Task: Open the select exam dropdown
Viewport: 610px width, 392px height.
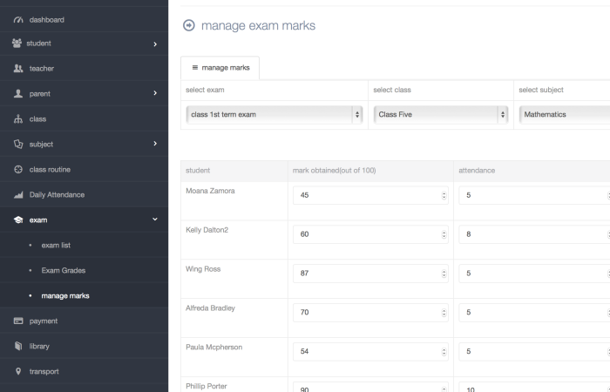Action: 274,114
